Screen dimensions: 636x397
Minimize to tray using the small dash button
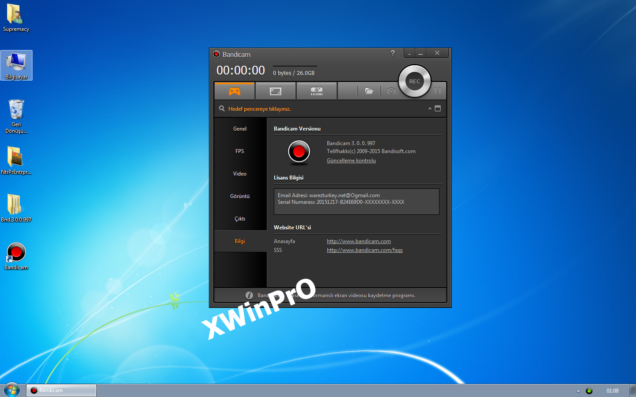409,53
